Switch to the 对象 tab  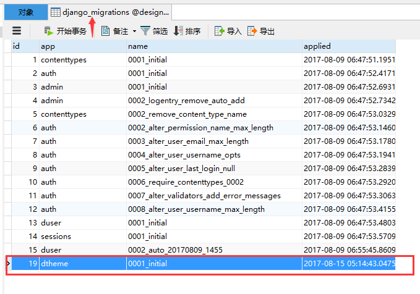26,12
